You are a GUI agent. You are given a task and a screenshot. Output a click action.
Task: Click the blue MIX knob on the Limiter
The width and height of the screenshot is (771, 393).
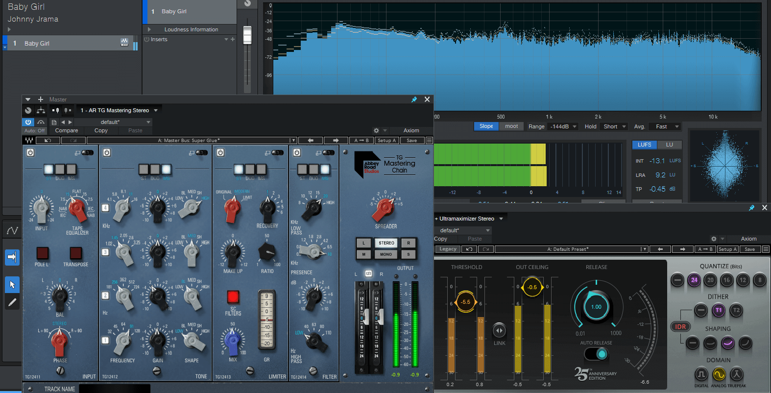pyautogui.click(x=233, y=341)
